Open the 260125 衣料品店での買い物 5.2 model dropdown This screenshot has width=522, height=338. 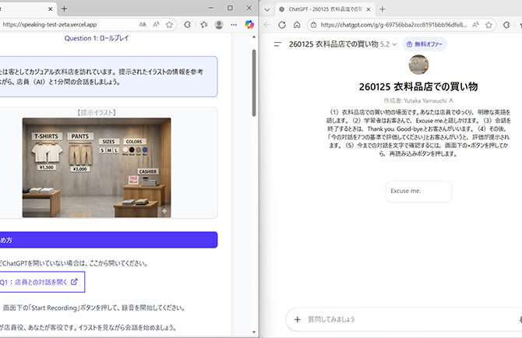tap(343, 44)
